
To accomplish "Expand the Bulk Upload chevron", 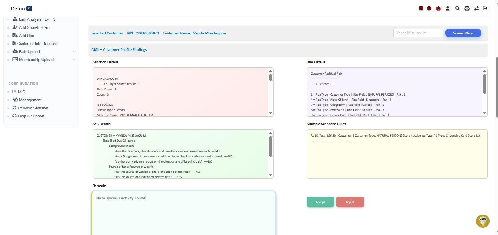I will [74, 52].
